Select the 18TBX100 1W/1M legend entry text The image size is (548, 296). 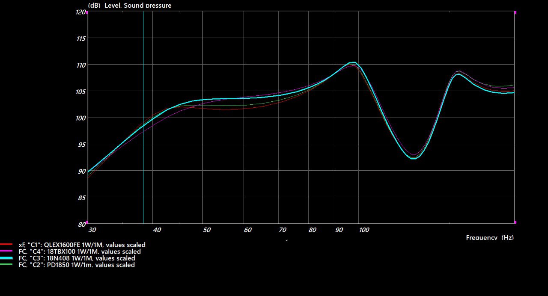[x=80, y=252]
